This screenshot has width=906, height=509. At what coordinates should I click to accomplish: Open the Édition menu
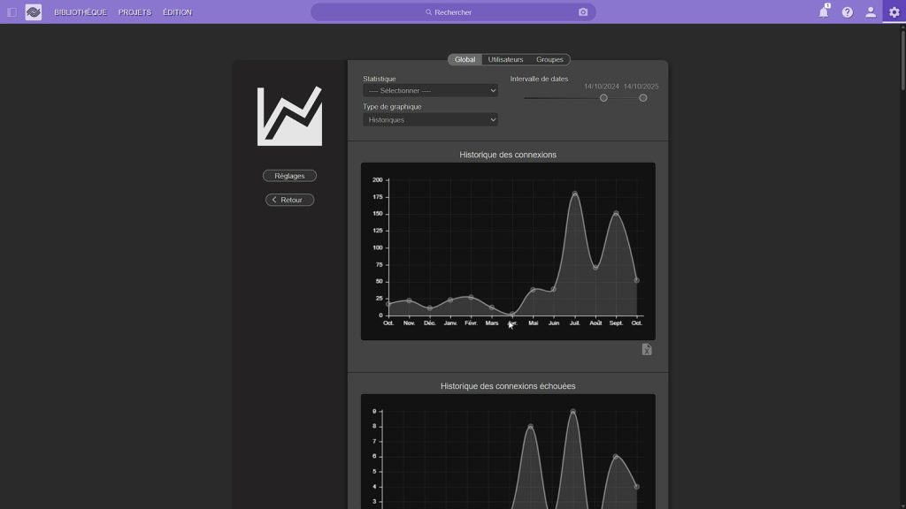click(x=177, y=12)
